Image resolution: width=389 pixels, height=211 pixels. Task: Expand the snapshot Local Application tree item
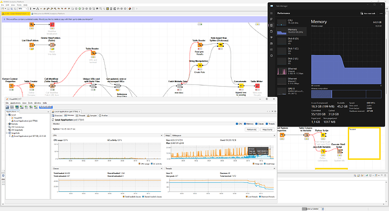10,136
